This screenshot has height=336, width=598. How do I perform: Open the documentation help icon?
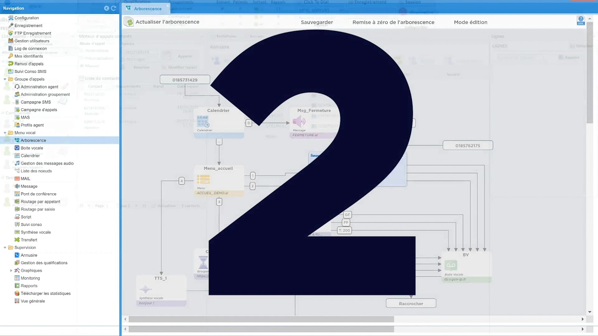[x=581, y=21]
